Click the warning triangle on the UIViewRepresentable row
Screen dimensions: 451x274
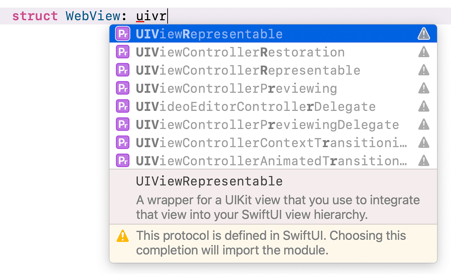tap(424, 33)
